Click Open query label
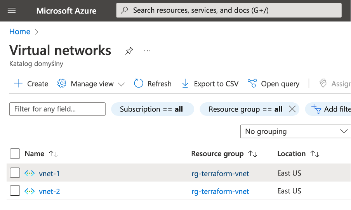The width and height of the screenshot is (351, 210). pos(280,84)
